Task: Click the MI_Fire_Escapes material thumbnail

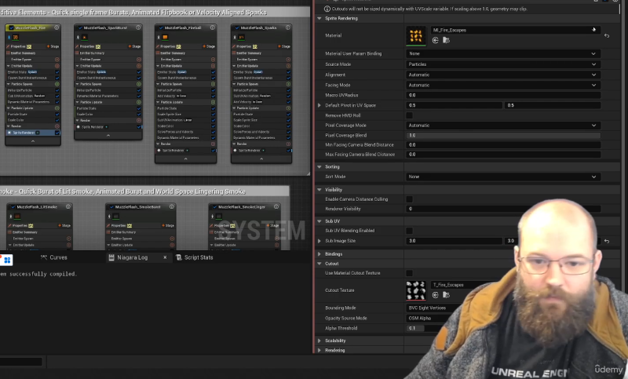Action: (x=416, y=35)
